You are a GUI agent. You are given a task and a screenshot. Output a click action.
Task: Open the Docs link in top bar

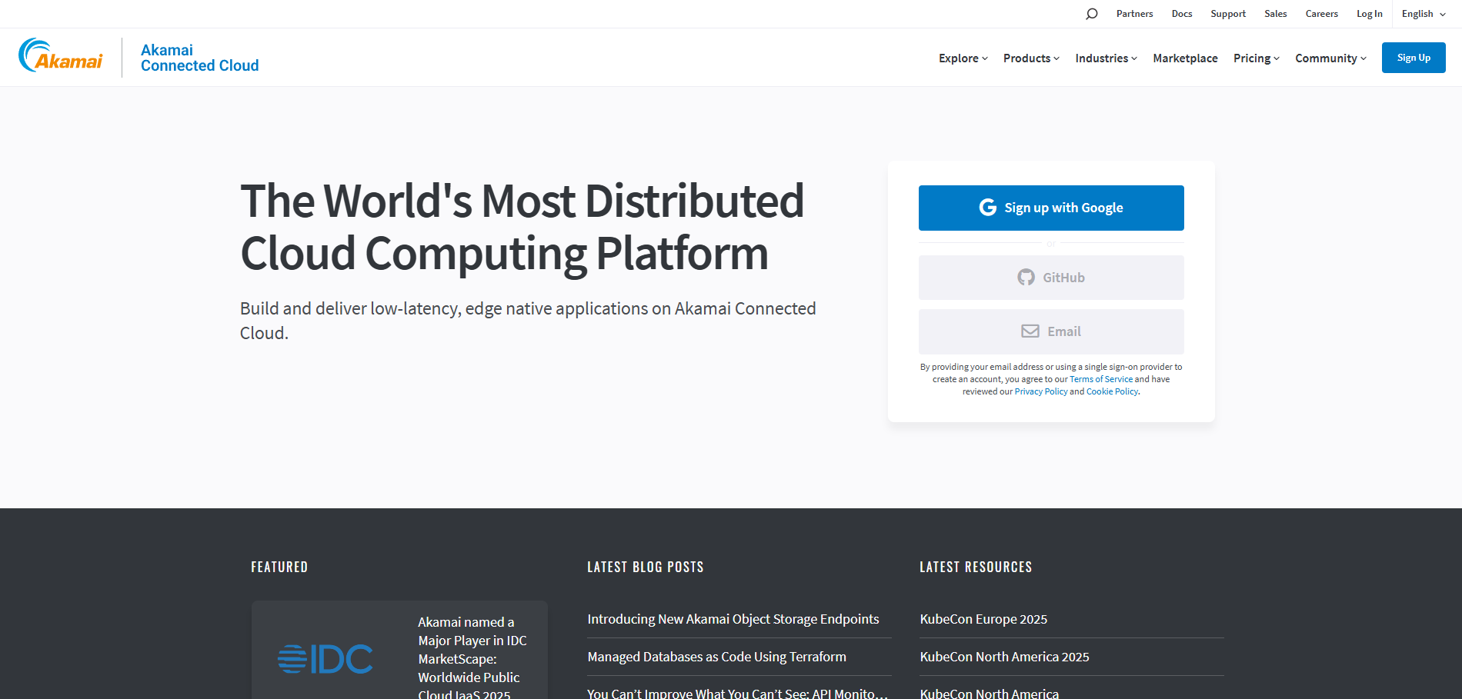coord(1181,14)
